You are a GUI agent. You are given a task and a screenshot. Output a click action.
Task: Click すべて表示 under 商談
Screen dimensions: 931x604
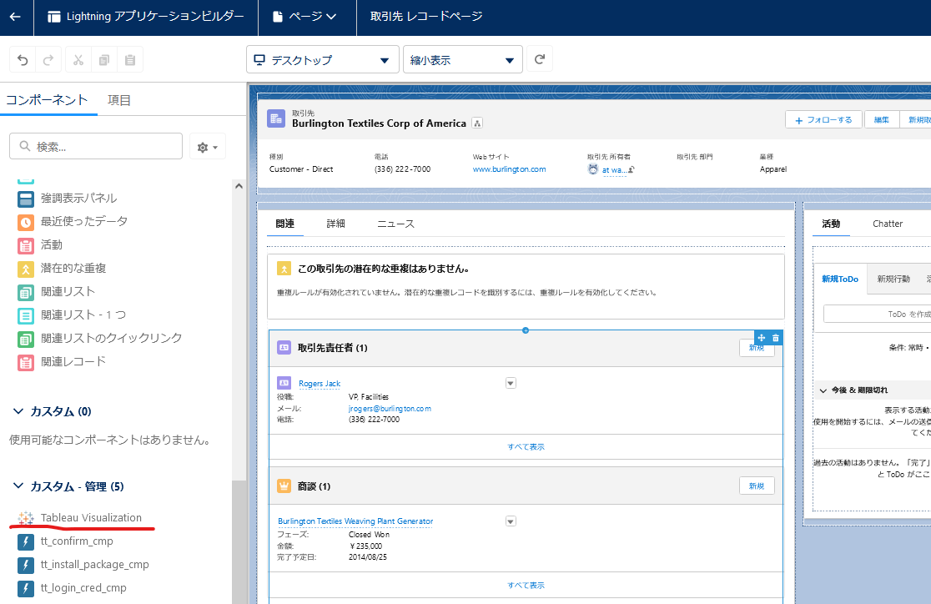(526, 585)
